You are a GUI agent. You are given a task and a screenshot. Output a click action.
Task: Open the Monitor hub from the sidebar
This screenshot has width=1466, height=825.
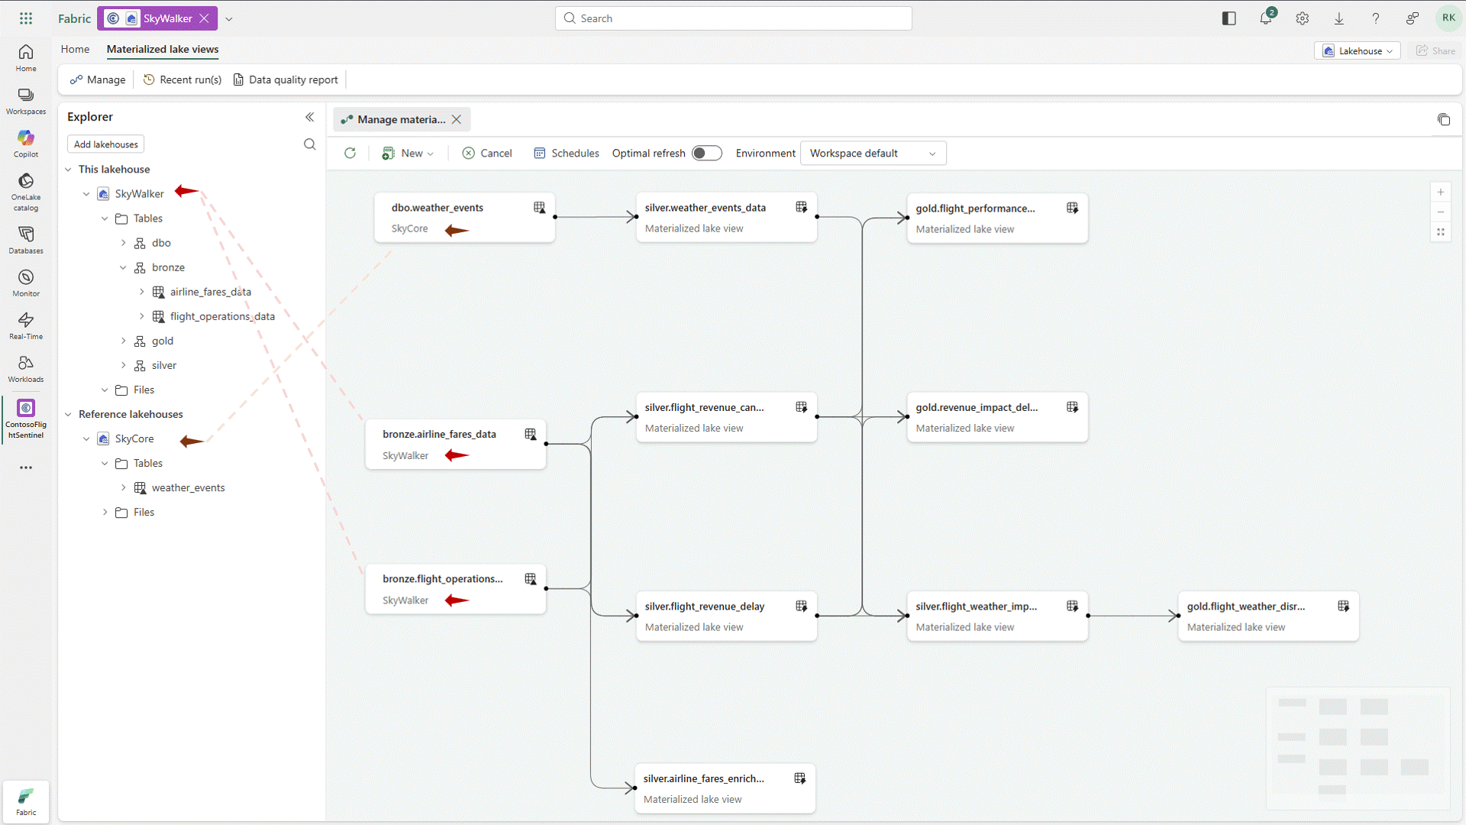coord(25,281)
